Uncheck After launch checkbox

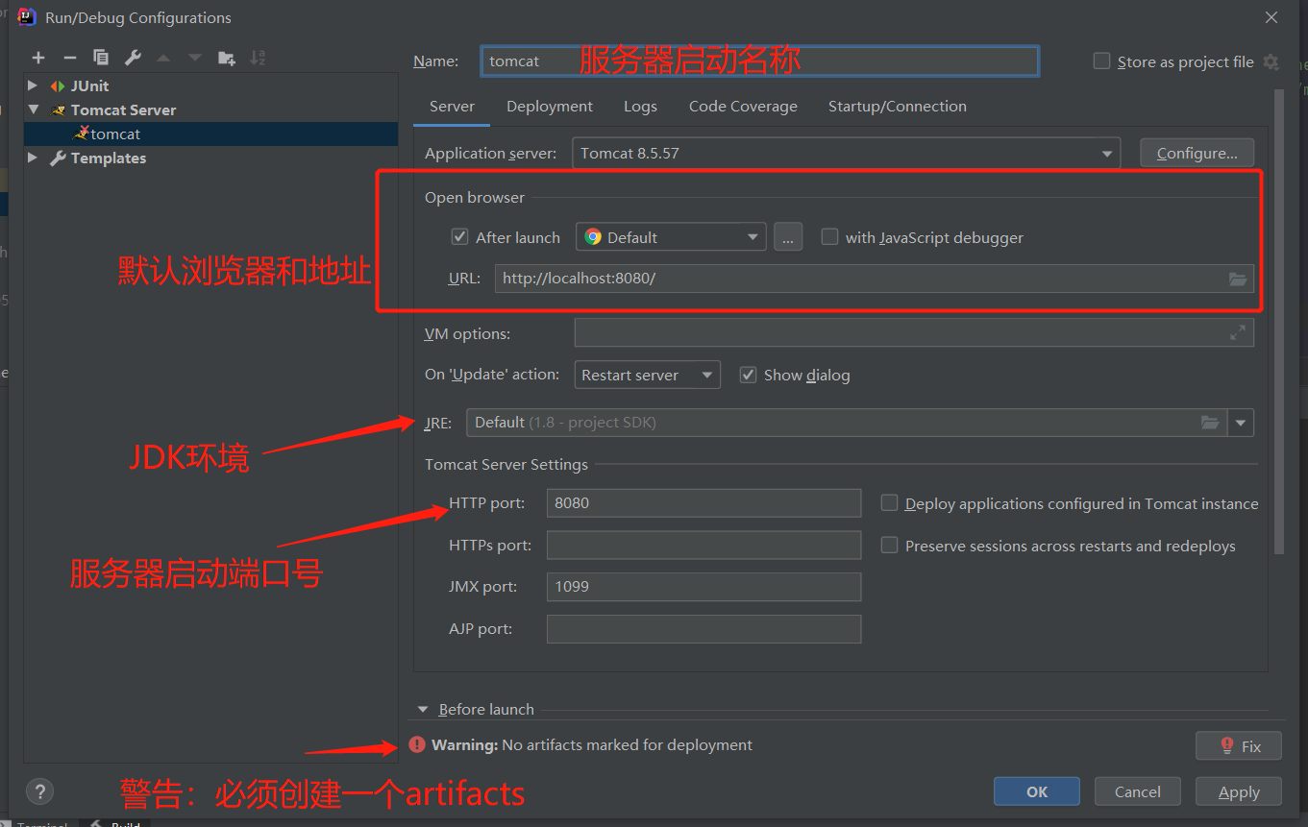[x=459, y=237]
